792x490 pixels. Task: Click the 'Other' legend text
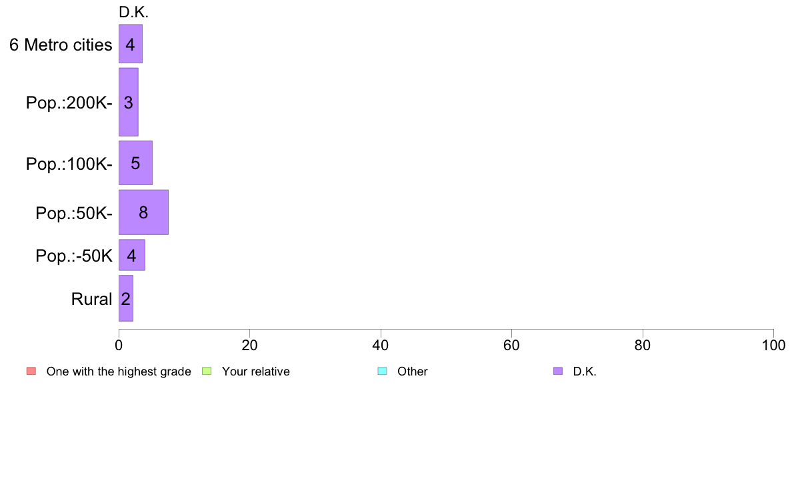[412, 371]
